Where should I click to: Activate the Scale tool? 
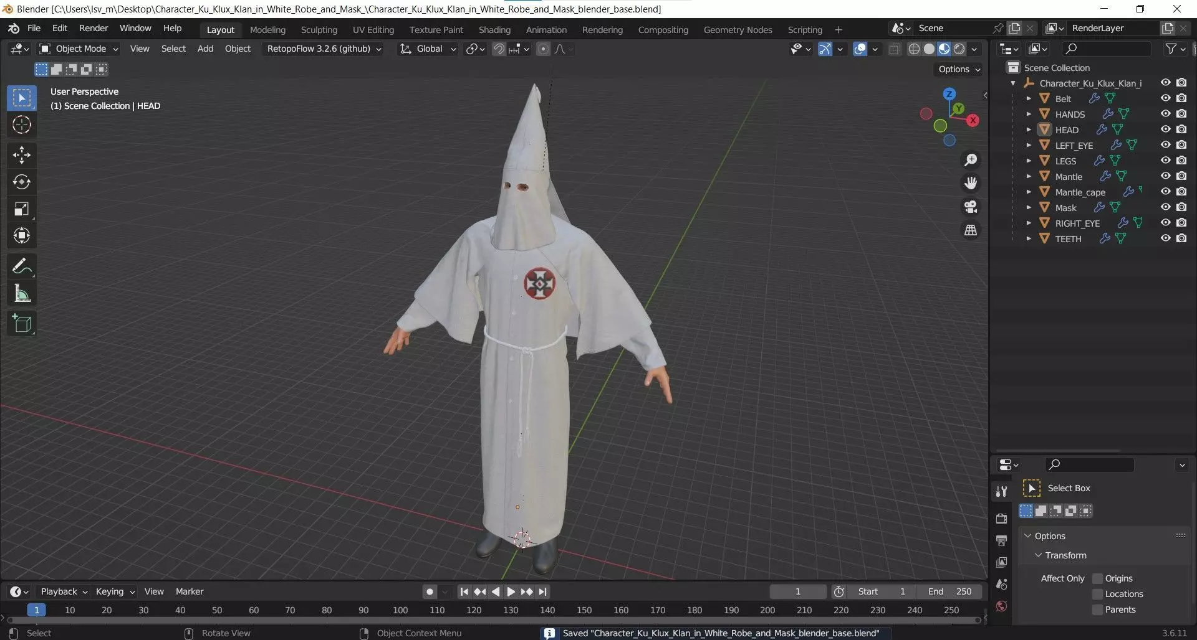(x=22, y=209)
